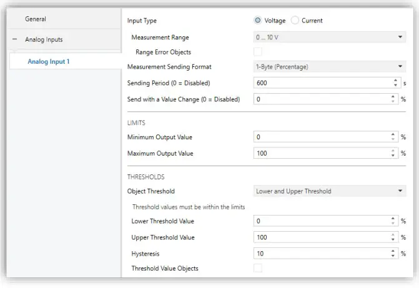The height and width of the screenshot is (288, 419).
Task: Open the Measurement Range dropdown
Action: (x=330, y=37)
